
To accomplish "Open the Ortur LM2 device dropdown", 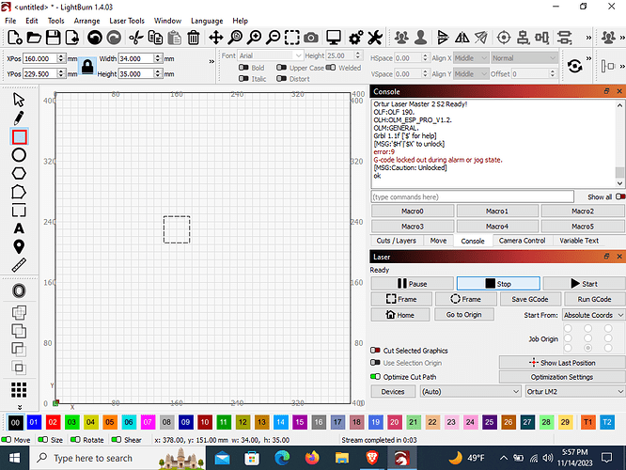I will 575,392.
